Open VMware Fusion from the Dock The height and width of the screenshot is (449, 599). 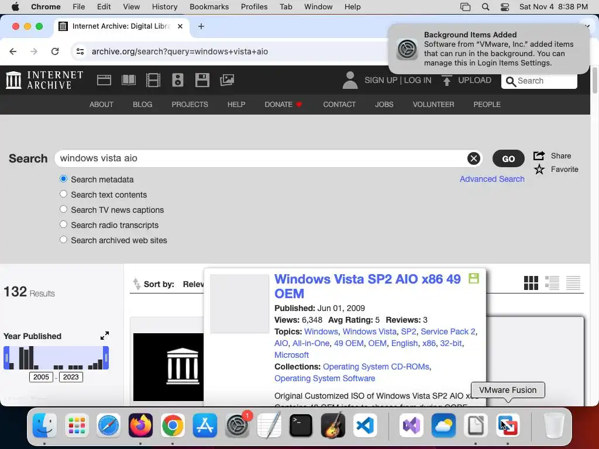coord(508,426)
